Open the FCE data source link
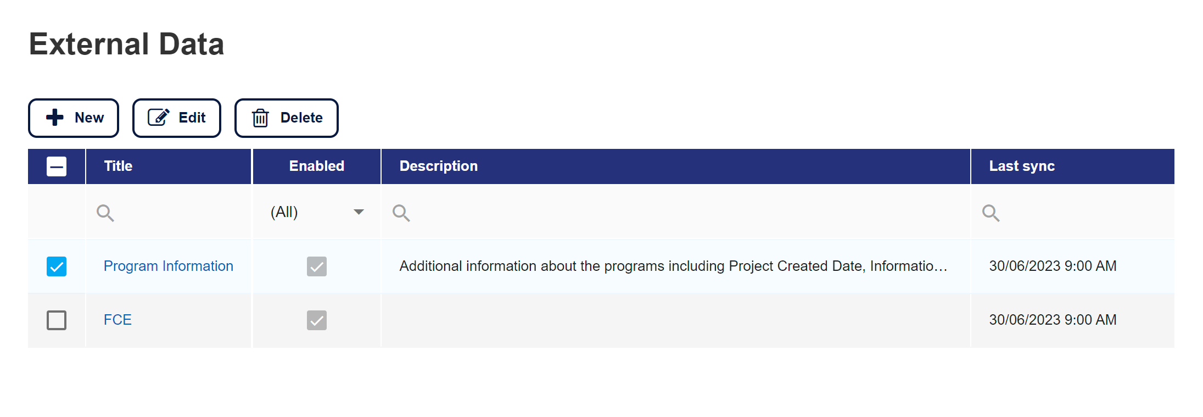The image size is (1203, 417). click(117, 320)
